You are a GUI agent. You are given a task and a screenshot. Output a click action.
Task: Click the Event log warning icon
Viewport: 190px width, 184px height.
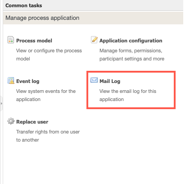[x=11, y=80]
